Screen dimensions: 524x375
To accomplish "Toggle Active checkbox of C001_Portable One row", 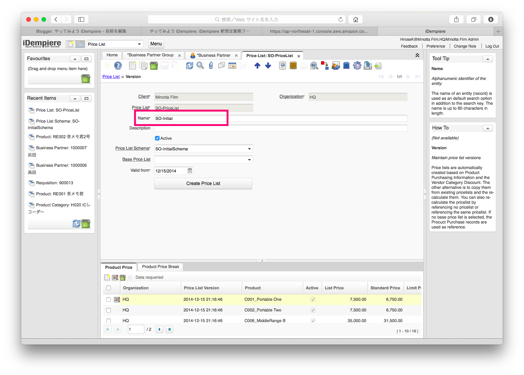I will 313,300.
